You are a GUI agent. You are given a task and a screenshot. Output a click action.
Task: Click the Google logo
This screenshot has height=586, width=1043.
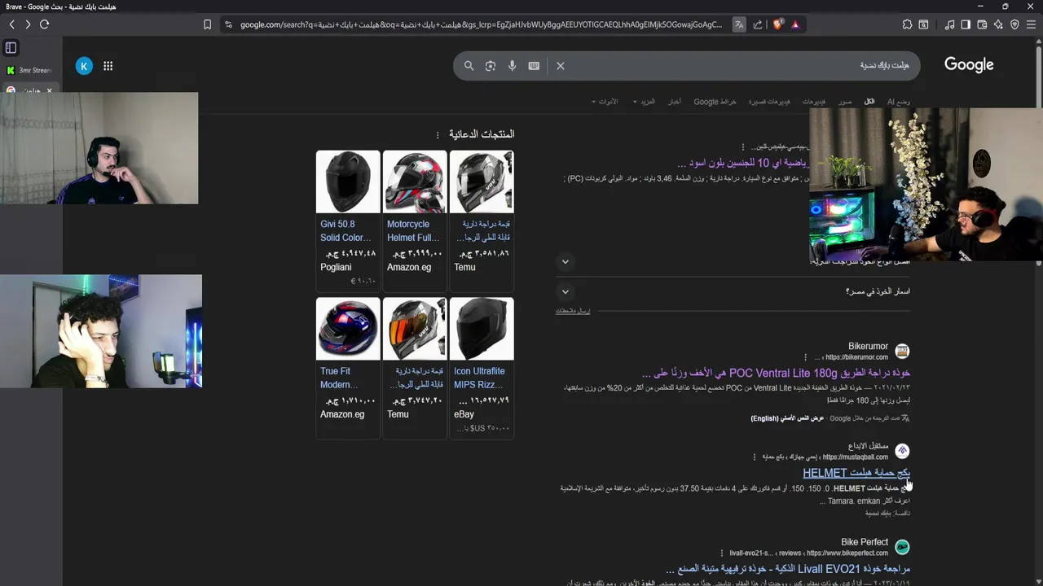pos(969,65)
